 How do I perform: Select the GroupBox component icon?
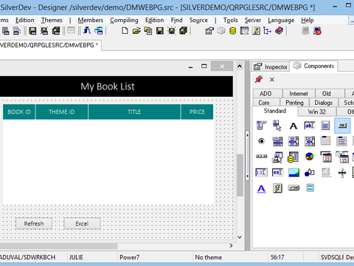pyautogui.click(x=326, y=141)
